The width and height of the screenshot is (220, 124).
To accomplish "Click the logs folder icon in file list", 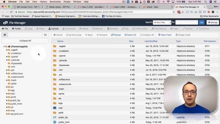I will coord(55,103).
